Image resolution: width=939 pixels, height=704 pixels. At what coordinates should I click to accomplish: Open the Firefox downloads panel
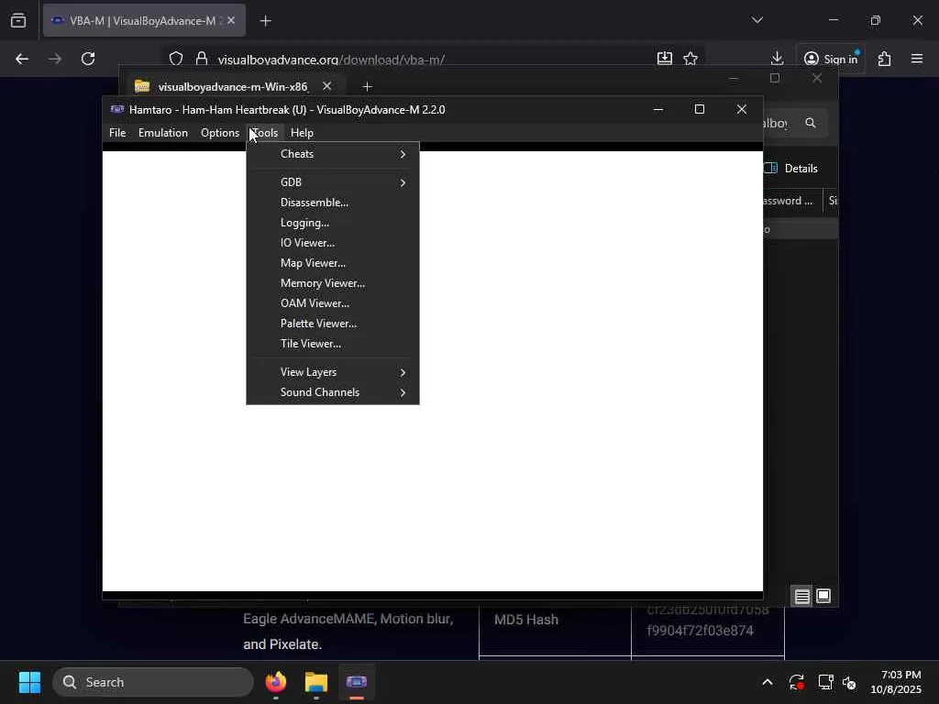point(777,59)
